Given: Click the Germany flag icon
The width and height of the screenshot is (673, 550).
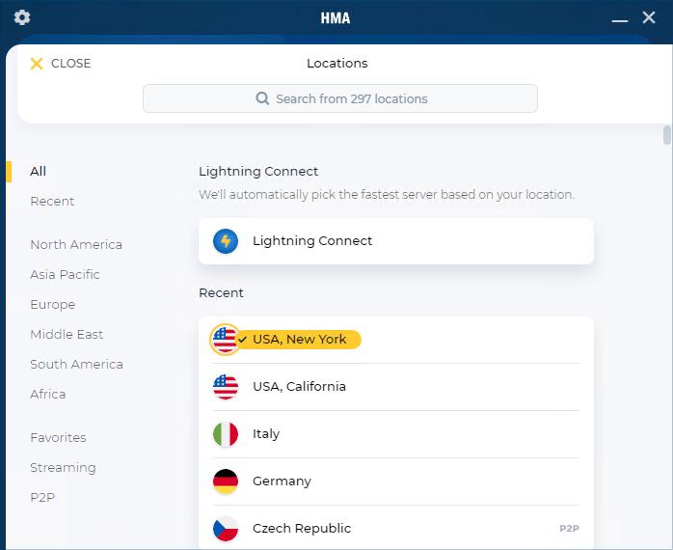Looking at the screenshot, I should [x=226, y=481].
